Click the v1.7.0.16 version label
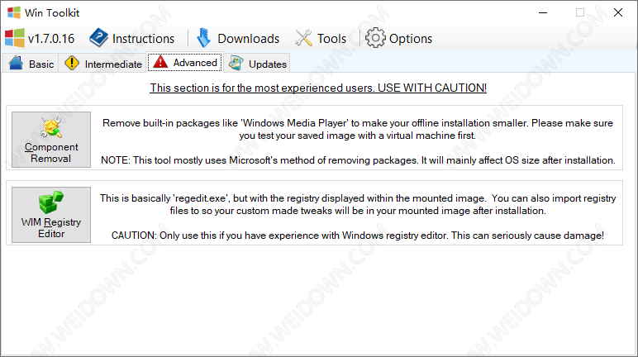 click(x=51, y=39)
